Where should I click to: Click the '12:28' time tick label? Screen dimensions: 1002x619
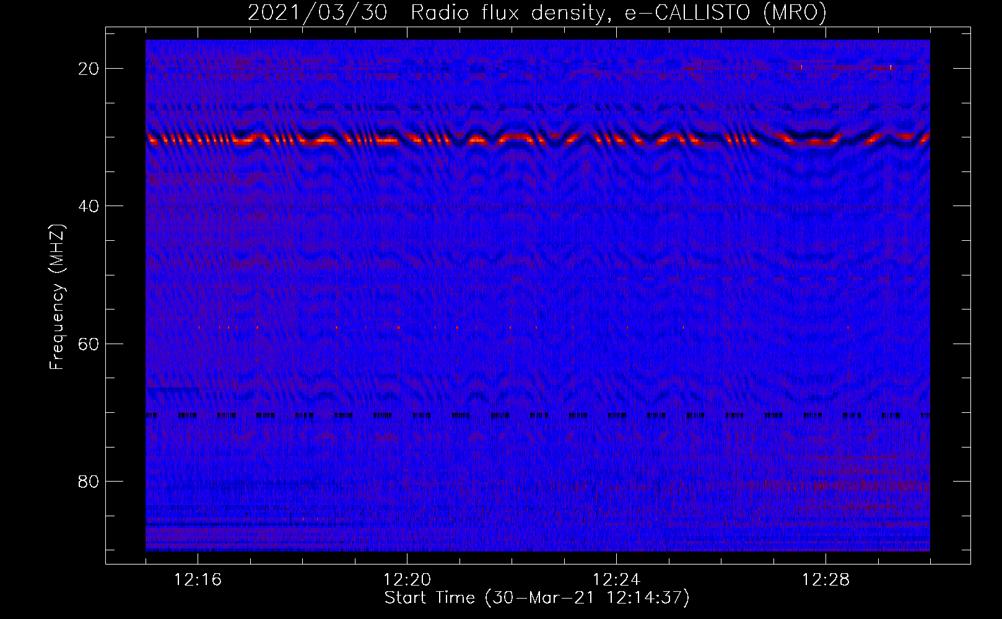tap(826, 580)
